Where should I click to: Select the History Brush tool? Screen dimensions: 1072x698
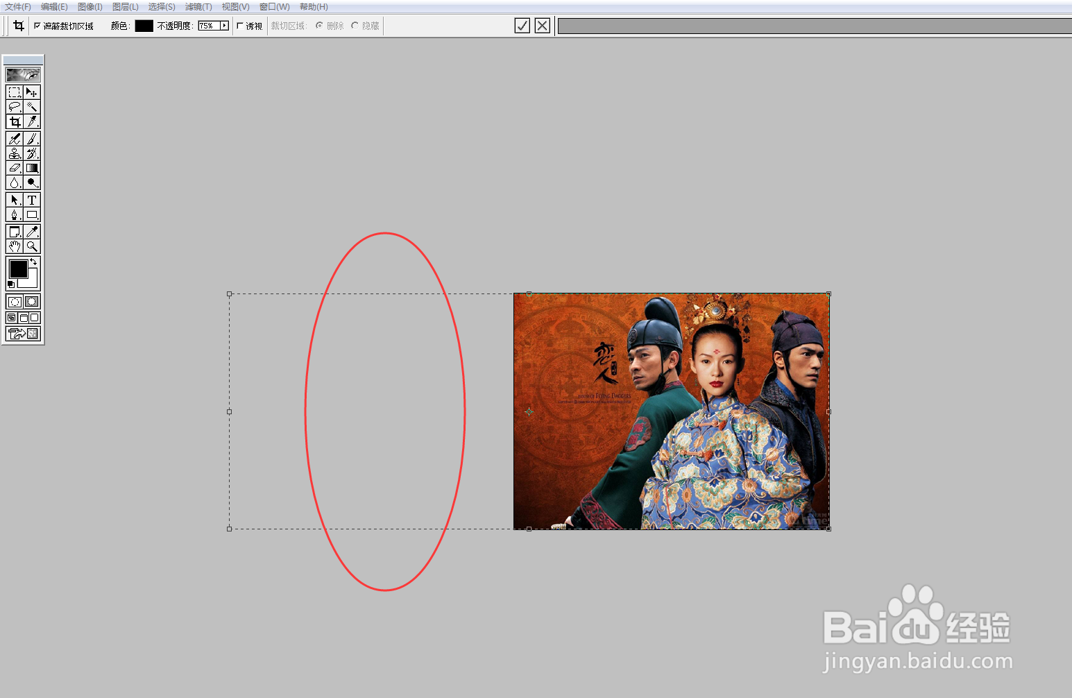(32, 153)
